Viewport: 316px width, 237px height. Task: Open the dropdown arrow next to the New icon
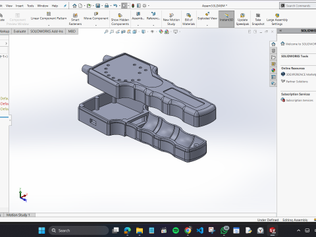click(x=84, y=6)
